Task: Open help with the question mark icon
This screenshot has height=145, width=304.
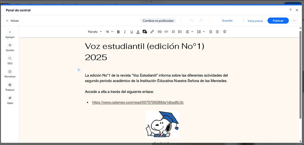Action: (x=290, y=10)
